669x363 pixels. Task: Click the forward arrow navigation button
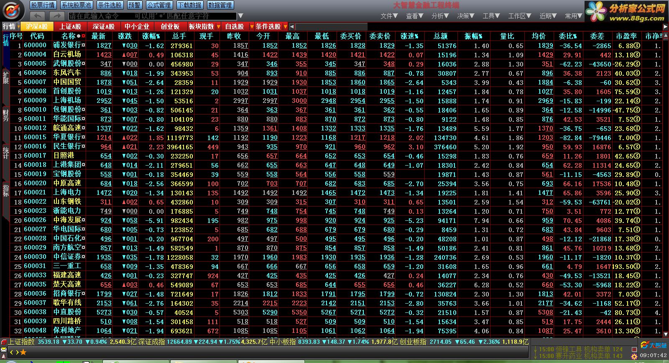tap(56, 16)
